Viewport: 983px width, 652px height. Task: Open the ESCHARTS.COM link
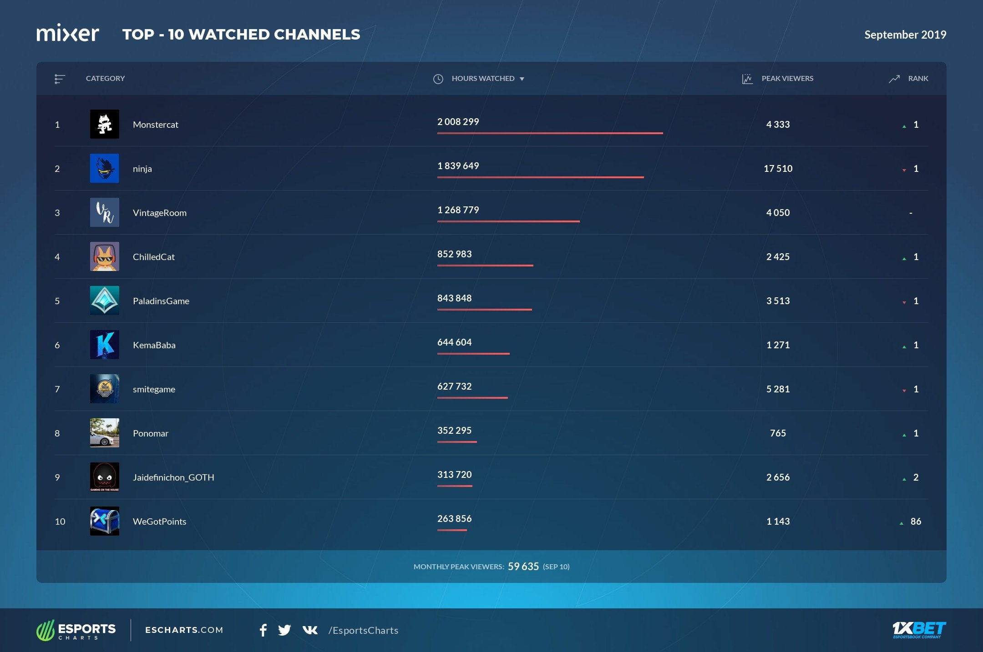(x=184, y=630)
